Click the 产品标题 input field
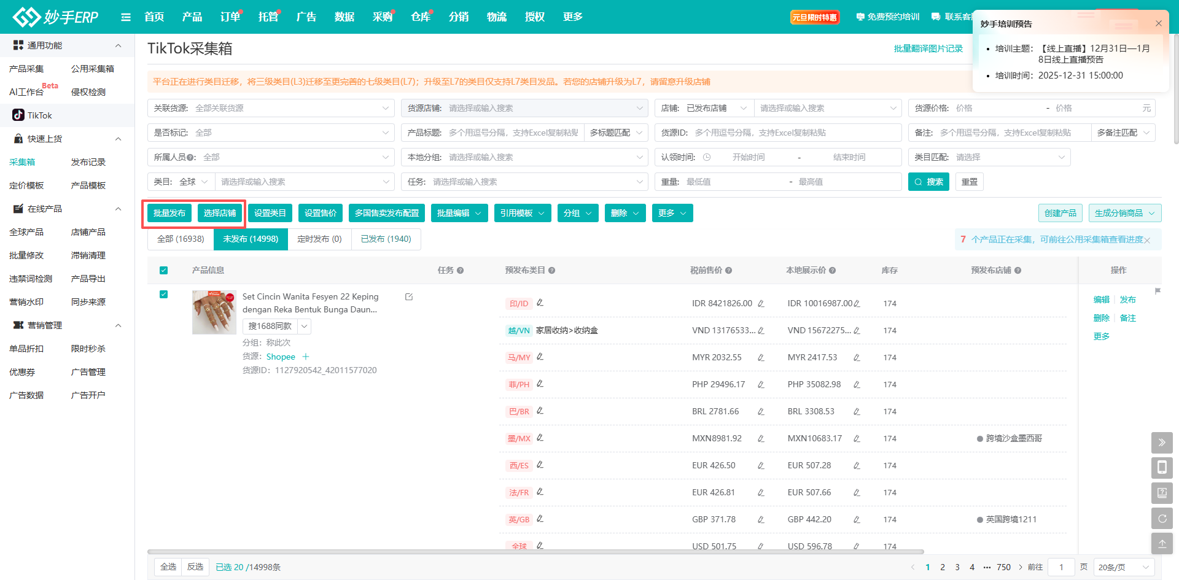The width and height of the screenshot is (1179, 580). click(513, 133)
